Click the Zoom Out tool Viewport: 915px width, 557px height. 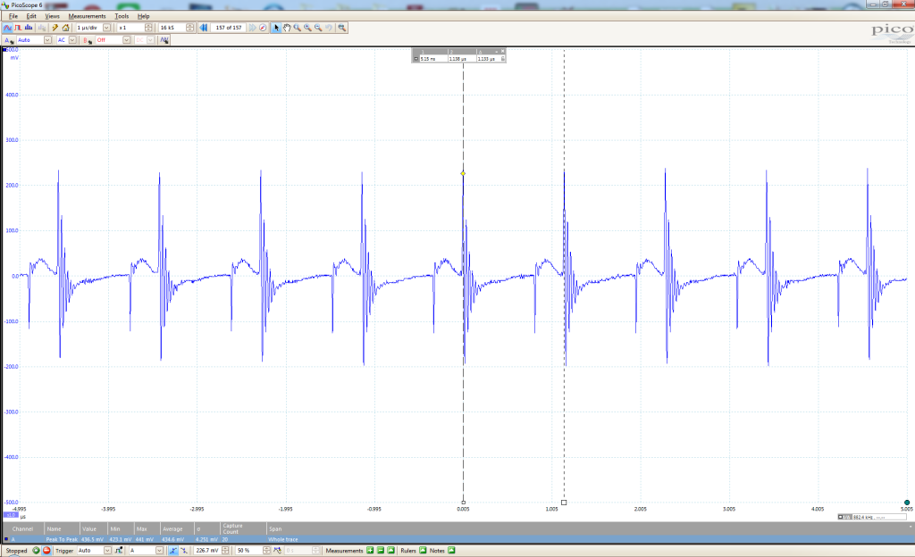point(319,28)
